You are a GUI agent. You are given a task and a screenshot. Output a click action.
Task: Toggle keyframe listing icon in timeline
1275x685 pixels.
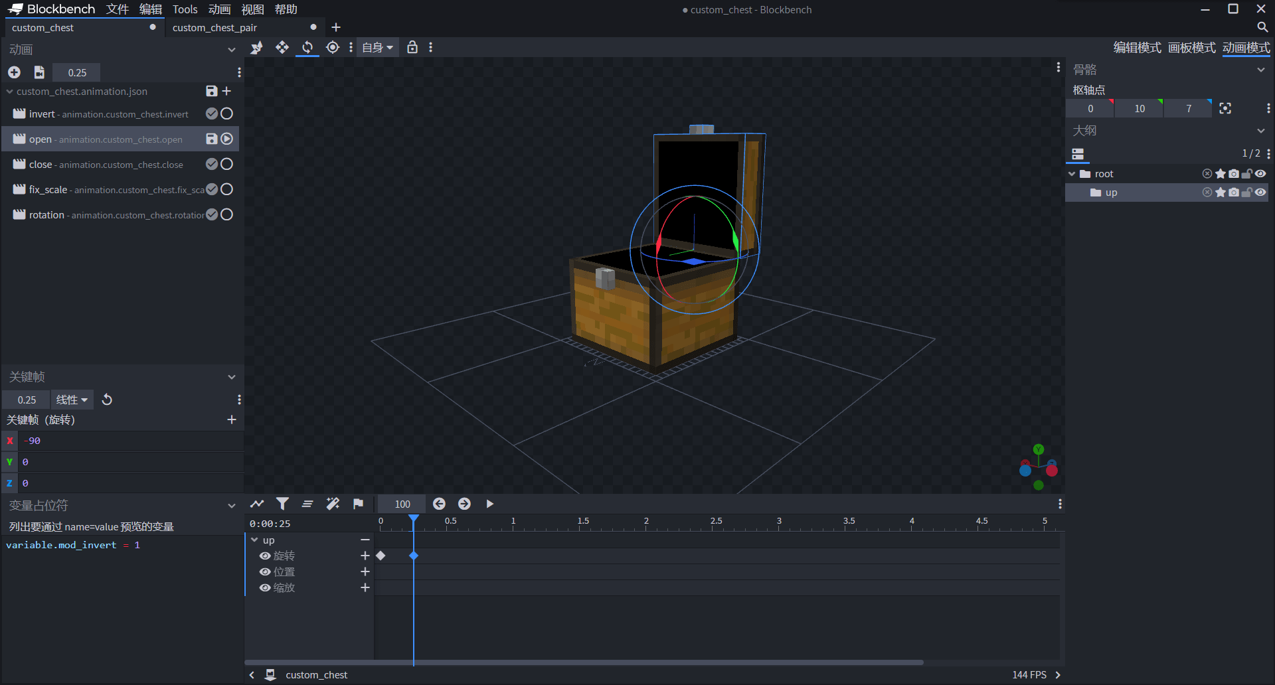(x=307, y=504)
